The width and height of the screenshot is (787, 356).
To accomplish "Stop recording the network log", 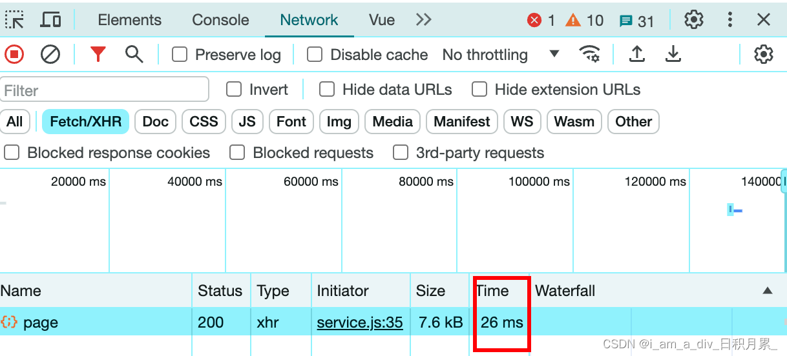I will [x=14, y=54].
